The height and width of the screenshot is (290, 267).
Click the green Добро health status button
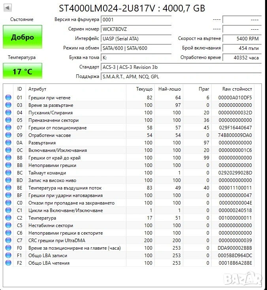[23, 37]
